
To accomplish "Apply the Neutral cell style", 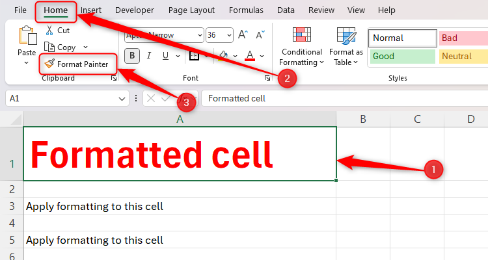I will (463, 57).
